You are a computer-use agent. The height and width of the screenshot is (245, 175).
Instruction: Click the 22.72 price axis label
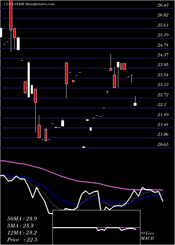click(x=163, y=95)
